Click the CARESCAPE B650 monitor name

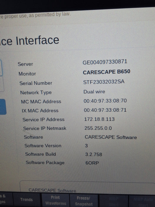(x=107, y=72)
